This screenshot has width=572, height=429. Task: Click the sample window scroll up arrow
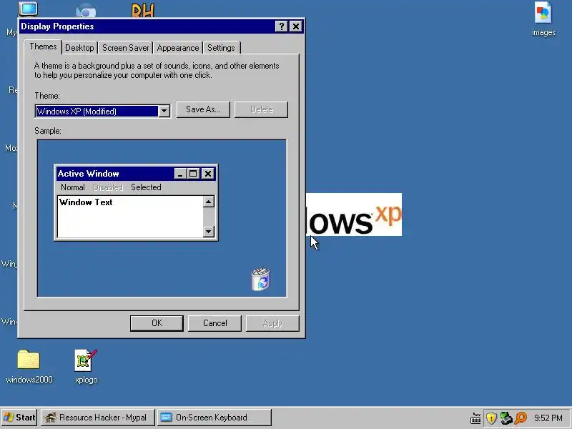208,202
